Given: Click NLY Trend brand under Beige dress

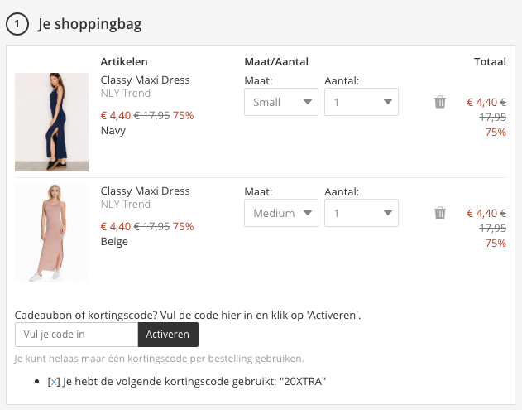Looking at the screenshot, I should click(125, 205).
